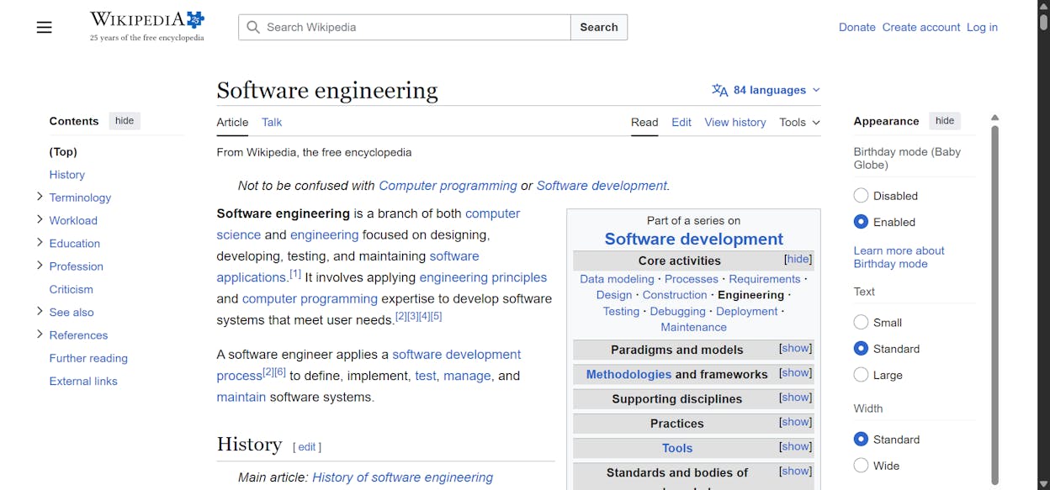Open the Data modeling link

[617, 279]
